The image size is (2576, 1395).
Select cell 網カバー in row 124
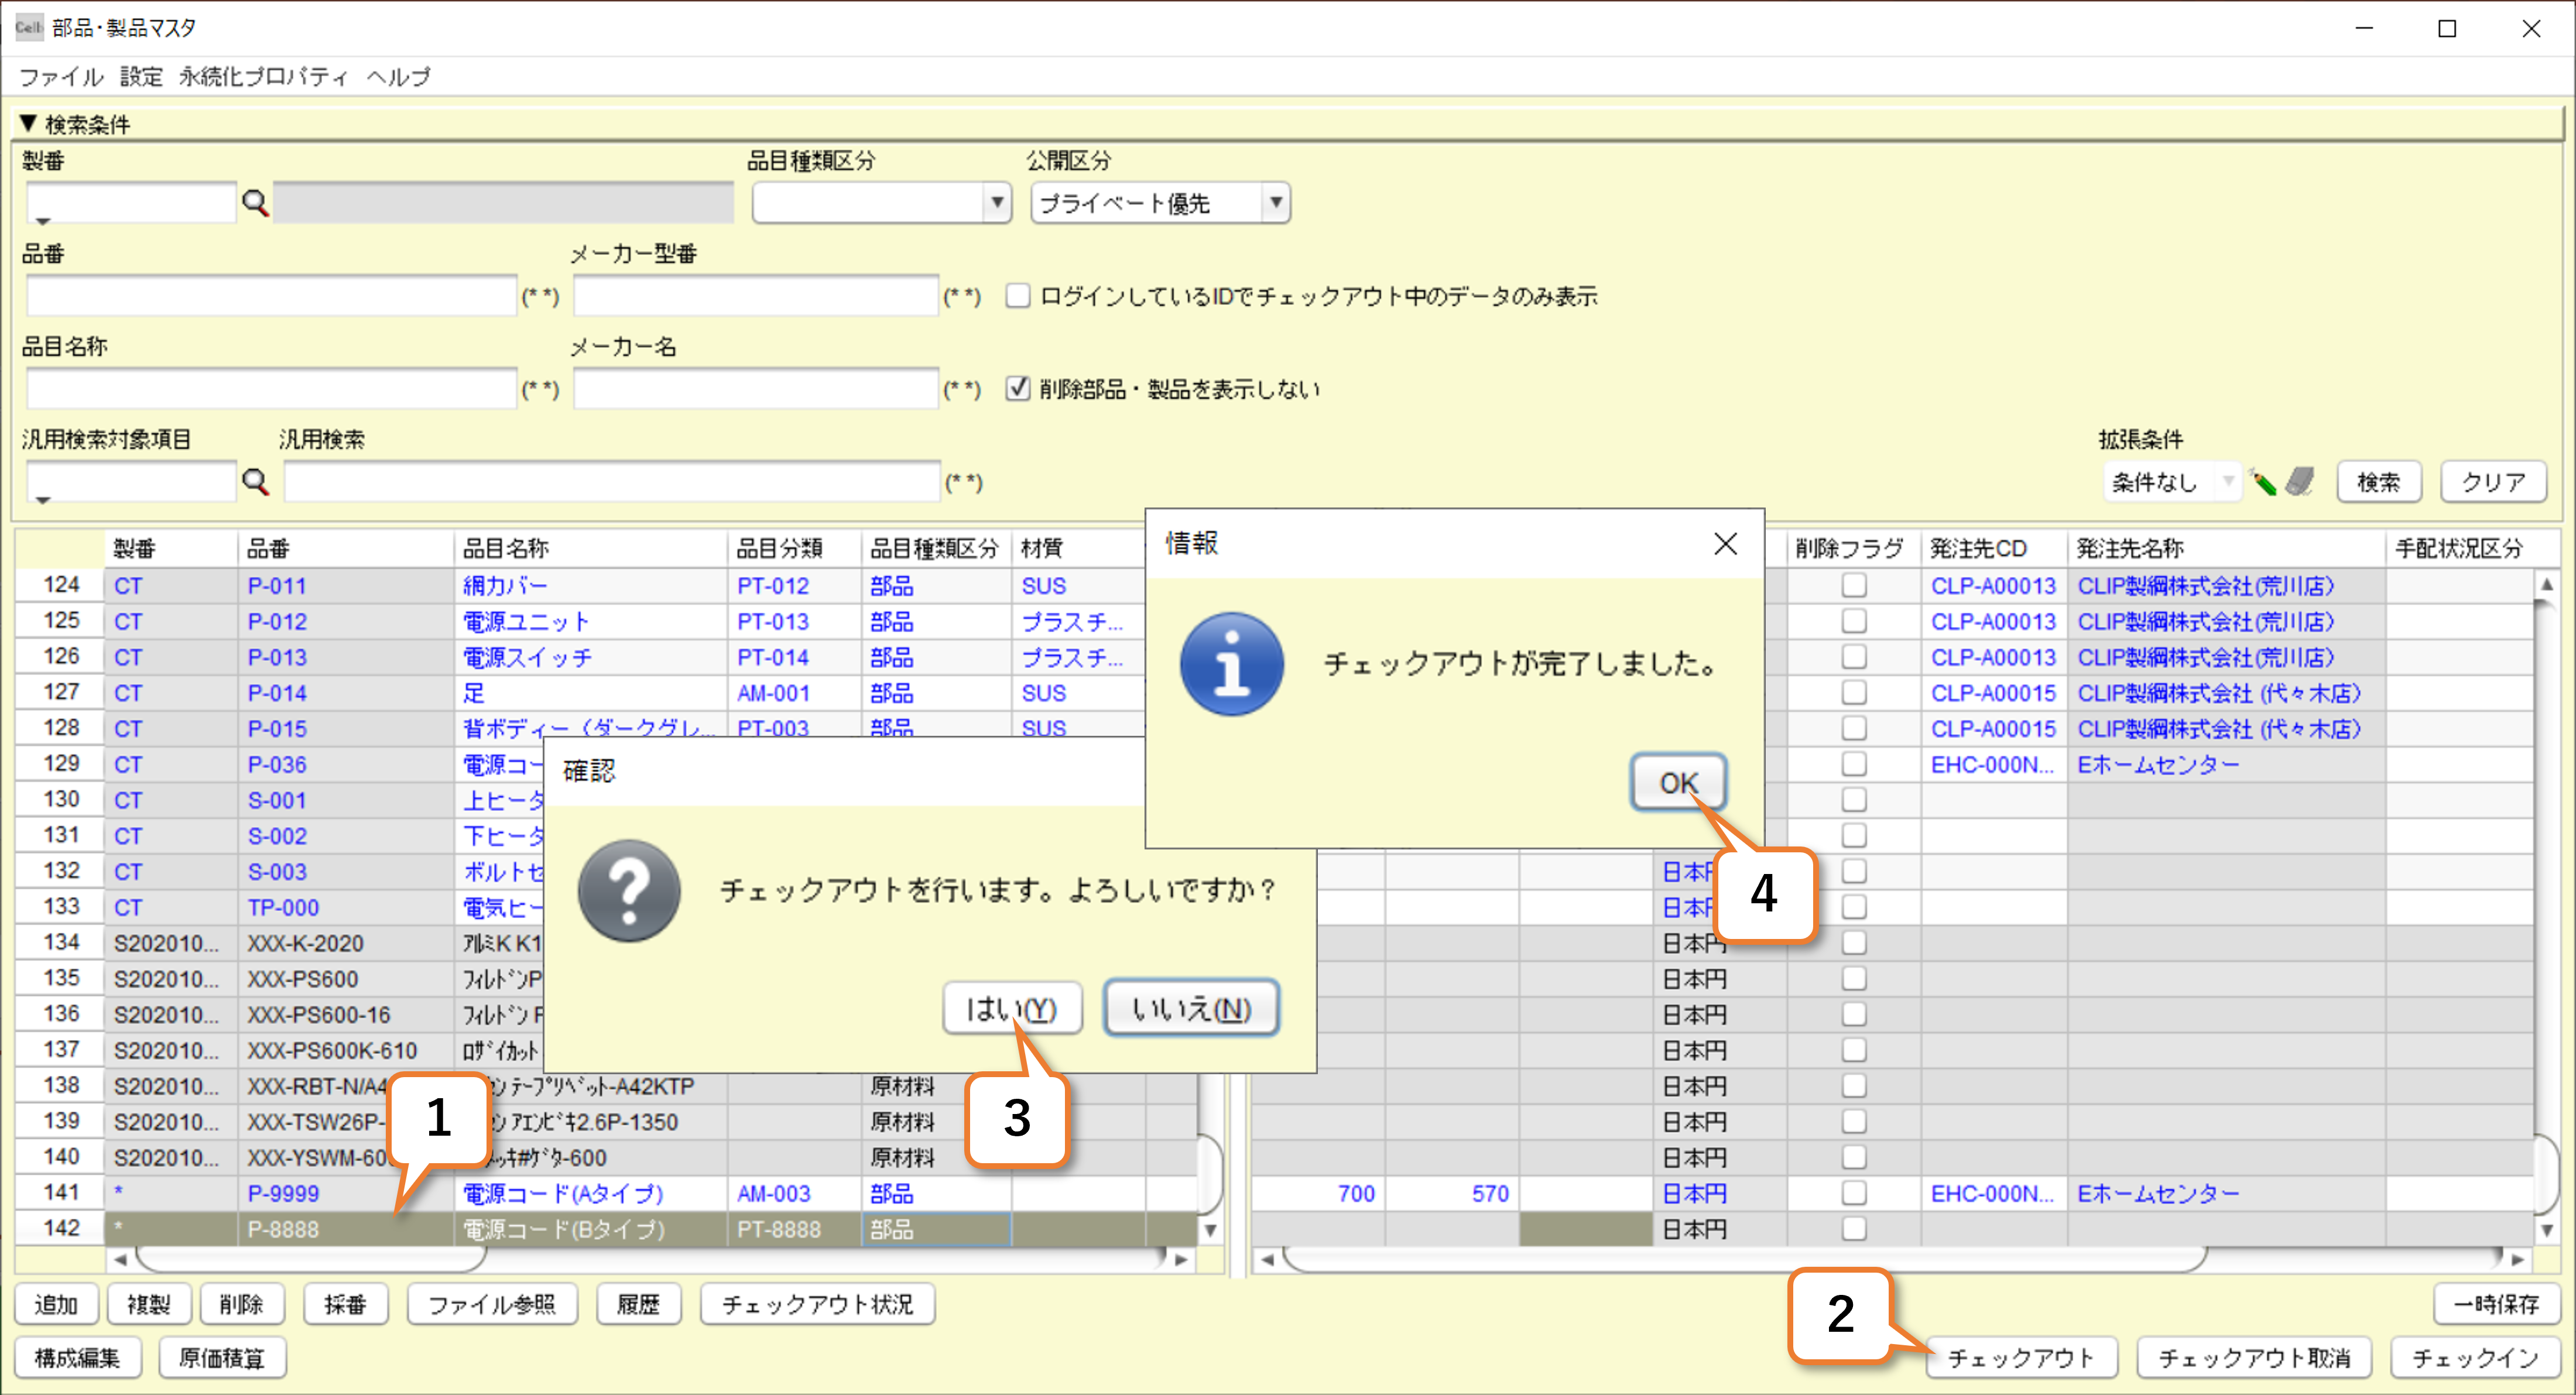tap(591, 586)
